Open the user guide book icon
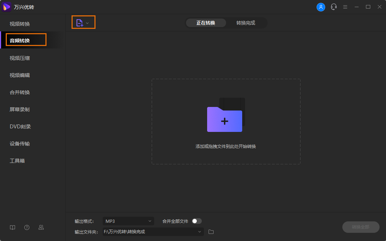Image resolution: width=386 pixels, height=241 pixels. pyautogui.click(x=12, y=227)
